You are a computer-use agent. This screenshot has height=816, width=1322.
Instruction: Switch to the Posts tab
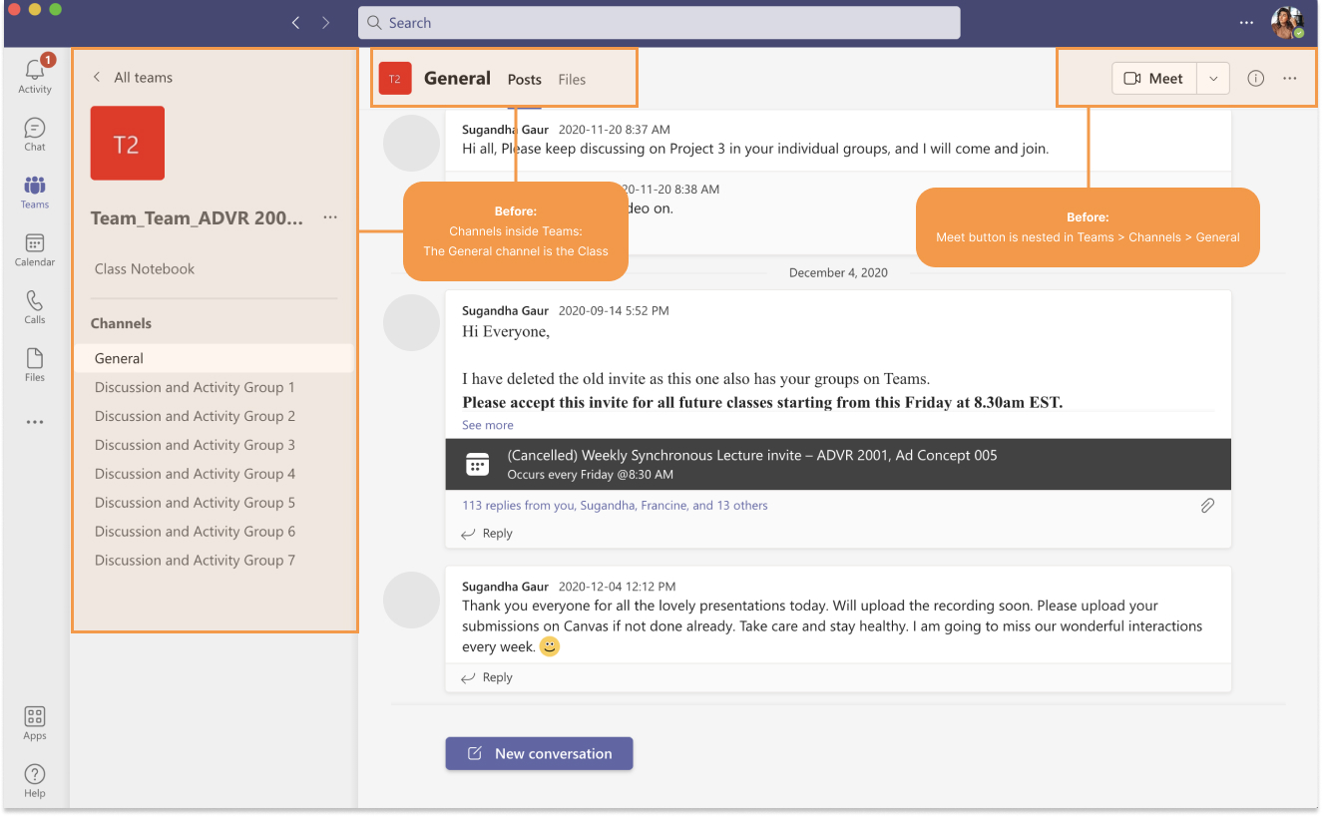[525, 80]
